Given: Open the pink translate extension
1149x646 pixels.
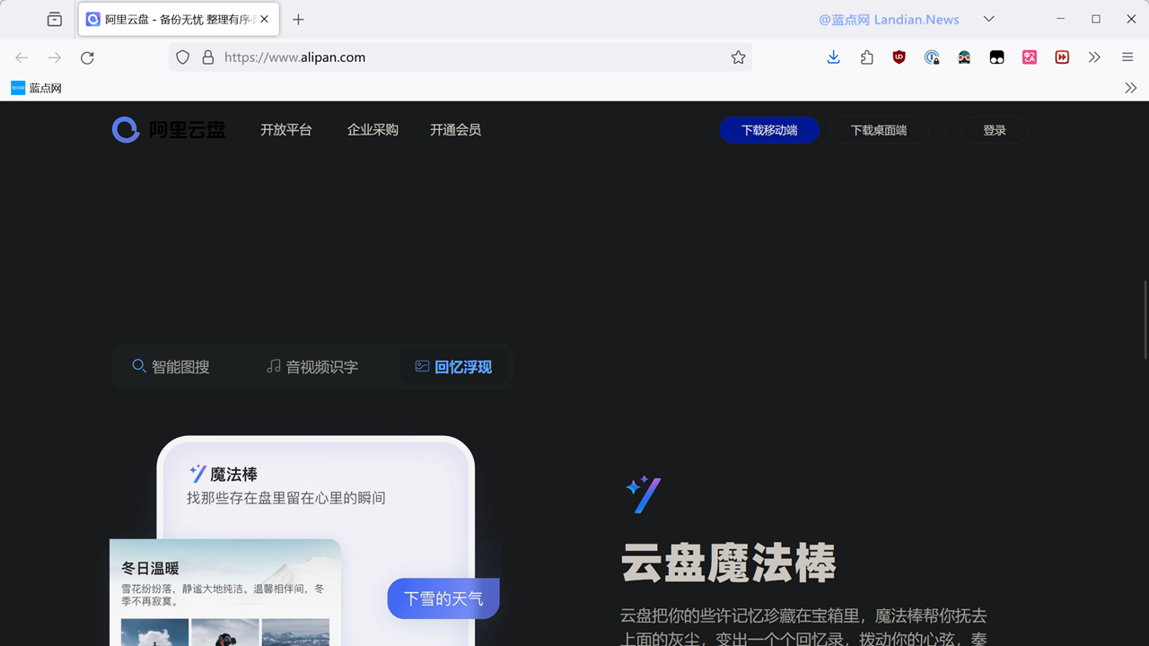Looking at the screenshot, I should pyautogui.click(x=1030, y=57).
